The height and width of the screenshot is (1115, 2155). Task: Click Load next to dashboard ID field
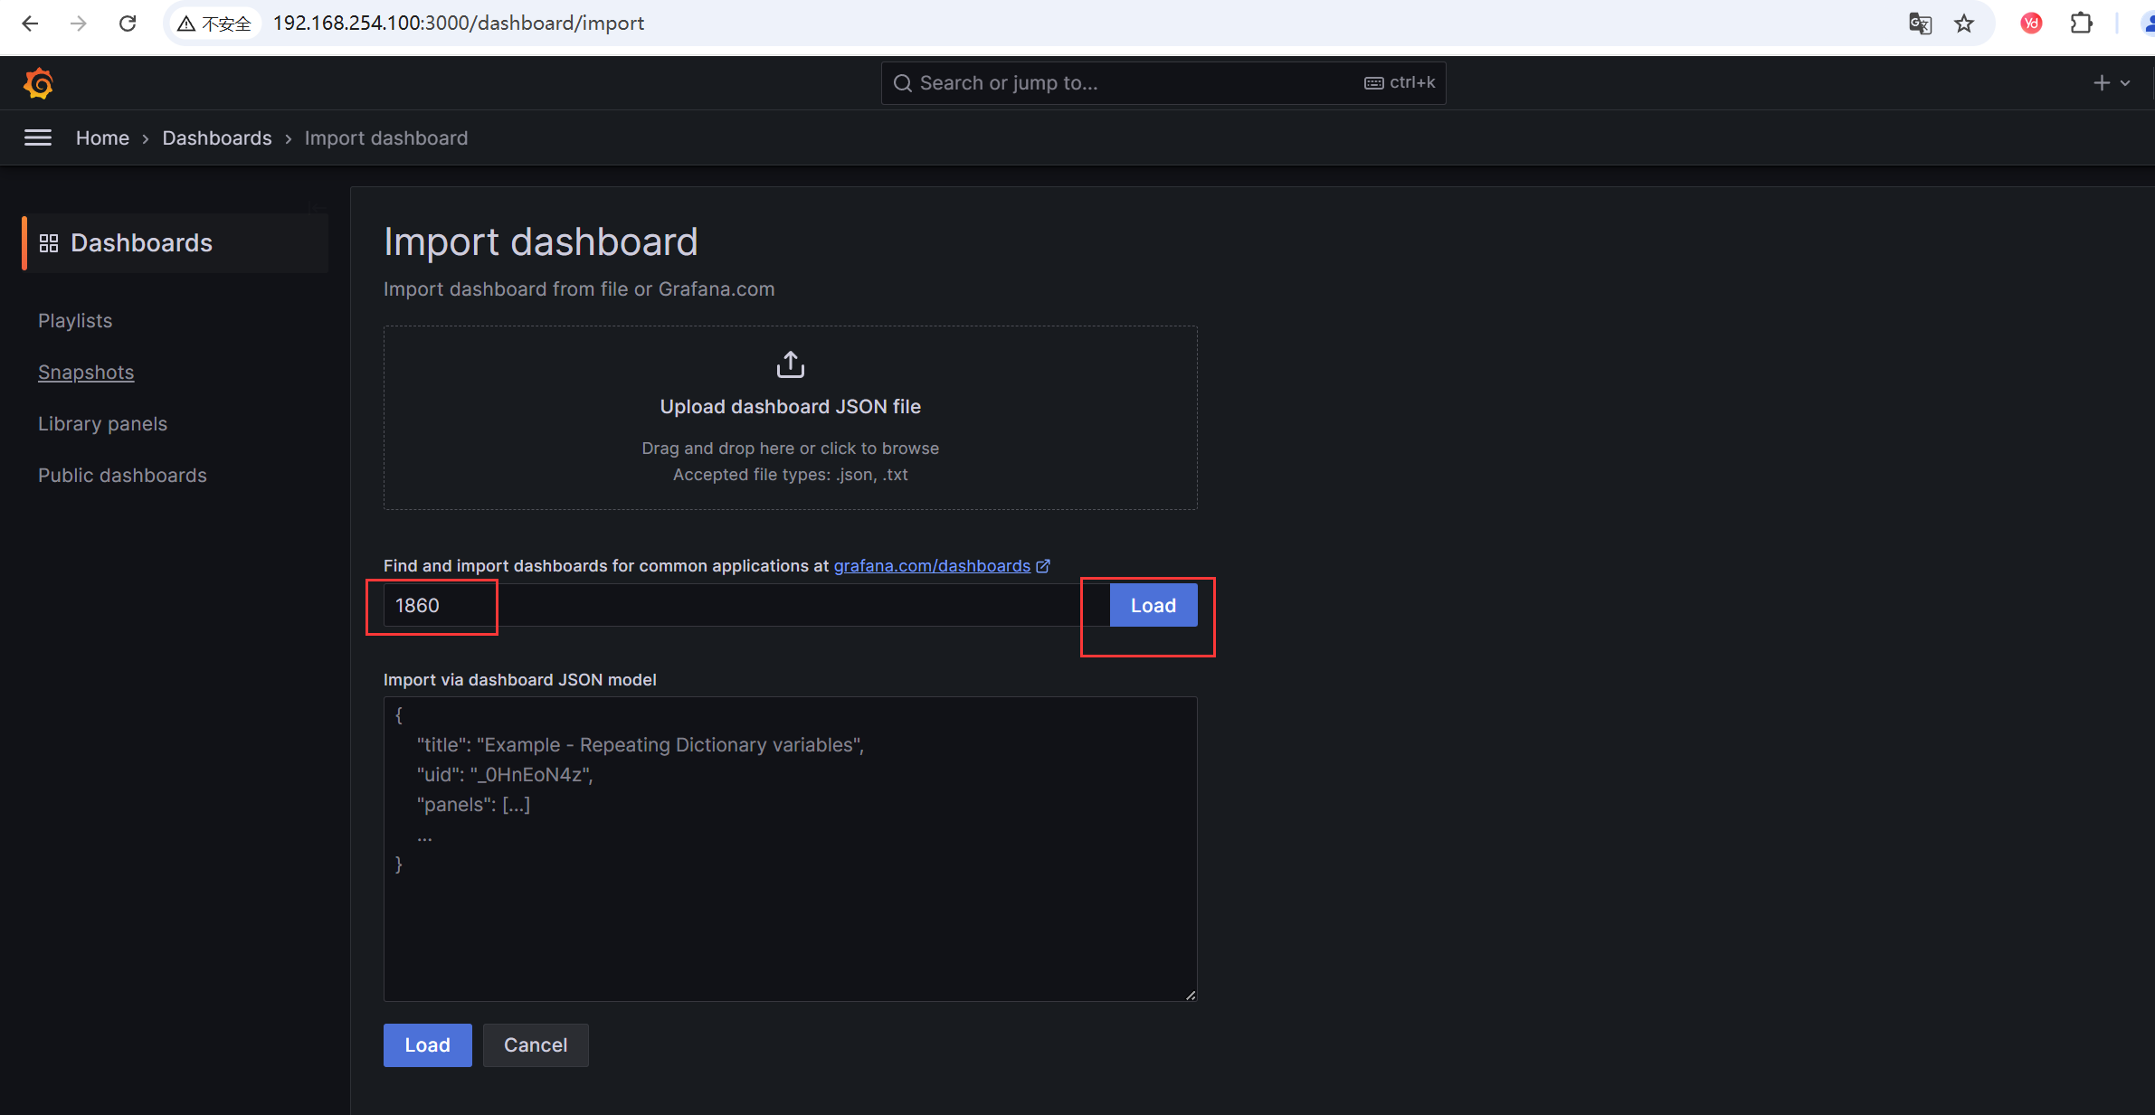point(1153,606)
